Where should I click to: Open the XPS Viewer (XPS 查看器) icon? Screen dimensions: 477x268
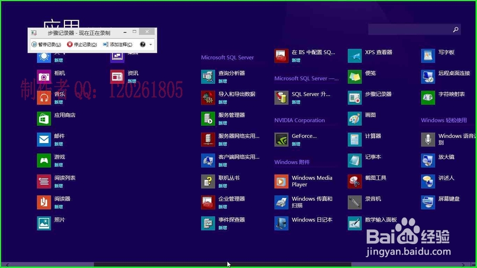coord(355,56)
